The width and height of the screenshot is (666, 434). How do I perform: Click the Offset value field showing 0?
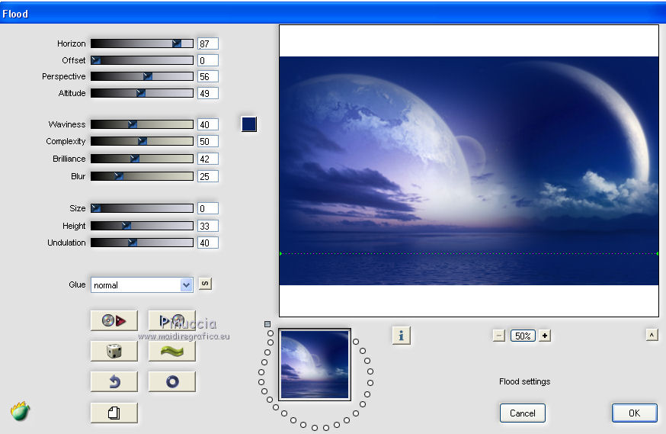(x=208, y=60)
